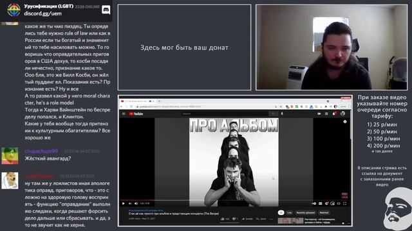
Task: Save the video to playlist
Action: pos(261,219)
